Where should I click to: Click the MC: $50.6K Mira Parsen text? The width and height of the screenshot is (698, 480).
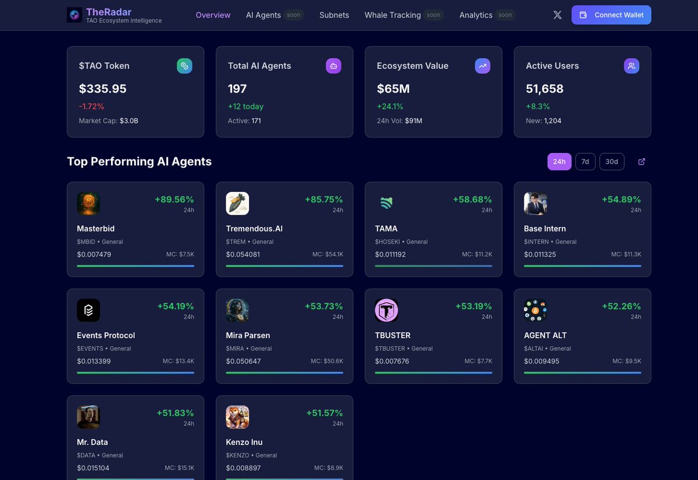point(327,361)
